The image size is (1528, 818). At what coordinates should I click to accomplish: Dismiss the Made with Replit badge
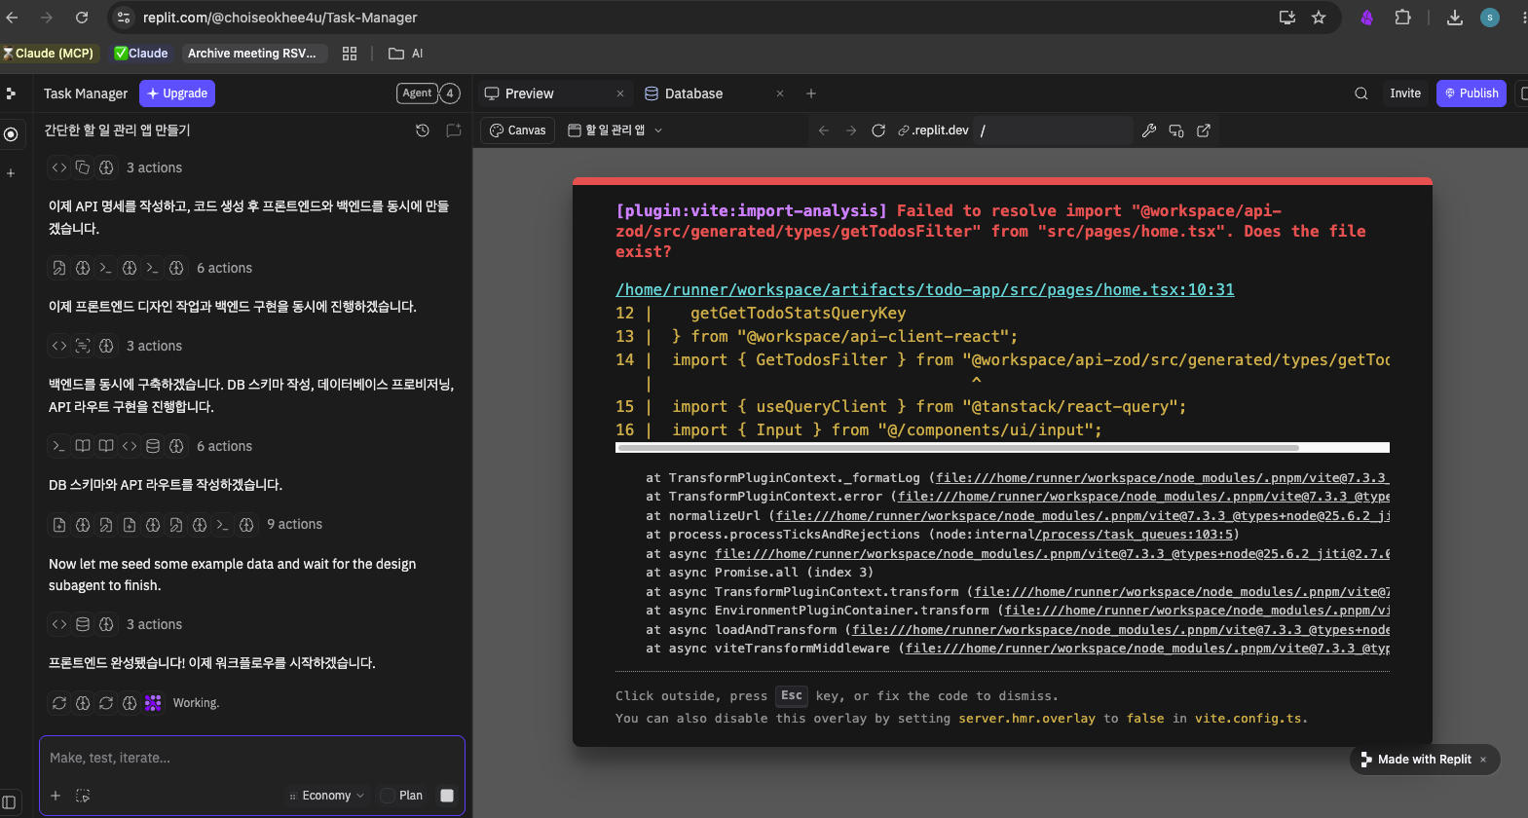pos(1483,760)
